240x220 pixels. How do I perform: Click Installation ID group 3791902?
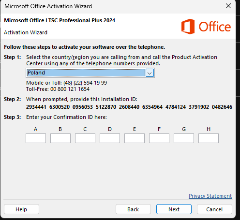pos(199,107)
